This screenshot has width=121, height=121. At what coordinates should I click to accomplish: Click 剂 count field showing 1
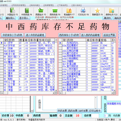(x=106, y=116)
